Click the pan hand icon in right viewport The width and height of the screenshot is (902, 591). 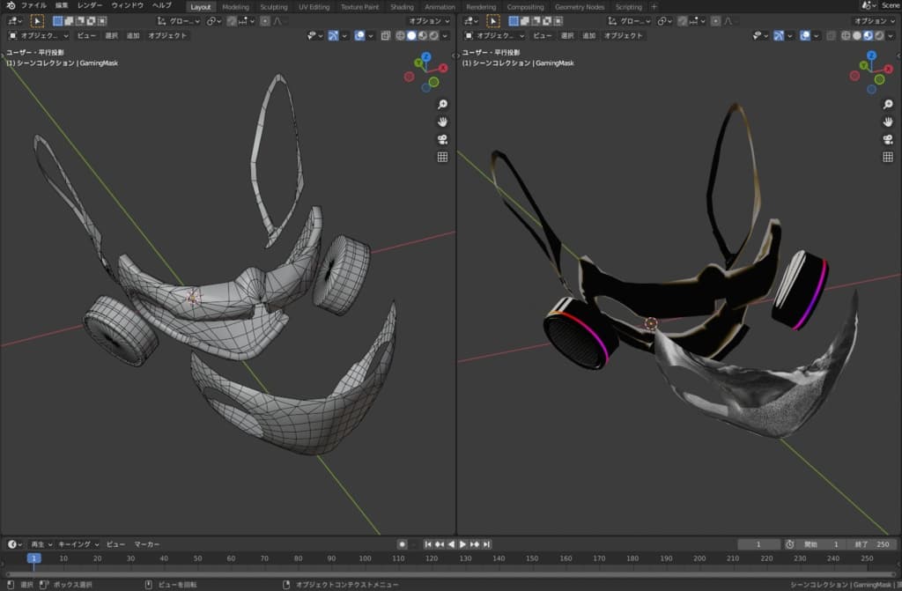click(889, 122)
